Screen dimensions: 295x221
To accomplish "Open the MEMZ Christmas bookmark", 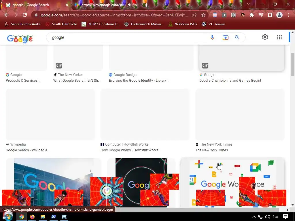I will [101, 24].
